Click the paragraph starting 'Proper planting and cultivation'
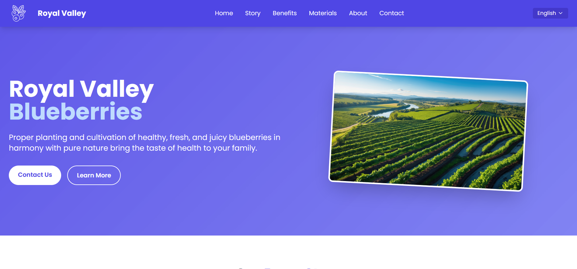 point(144,143)
